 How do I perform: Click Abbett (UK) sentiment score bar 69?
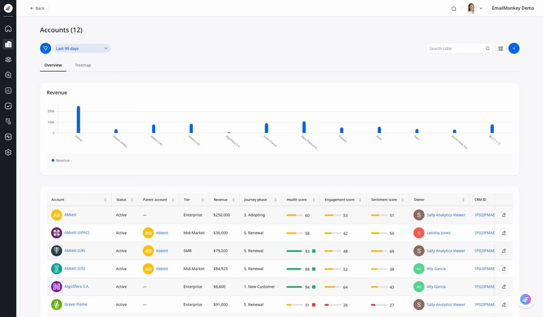point(379,251)
